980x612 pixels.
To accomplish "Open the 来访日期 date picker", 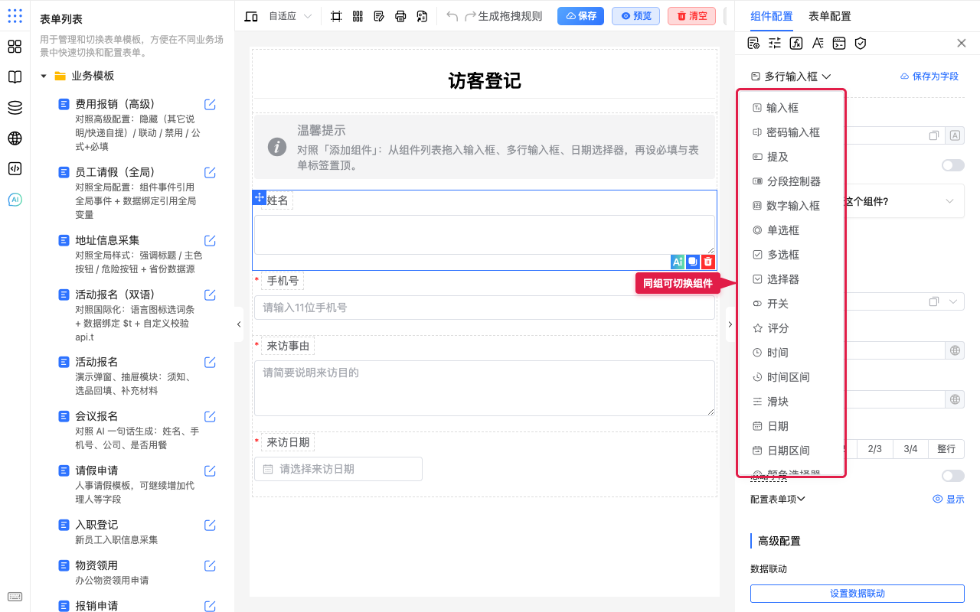I will pos(338,469).
